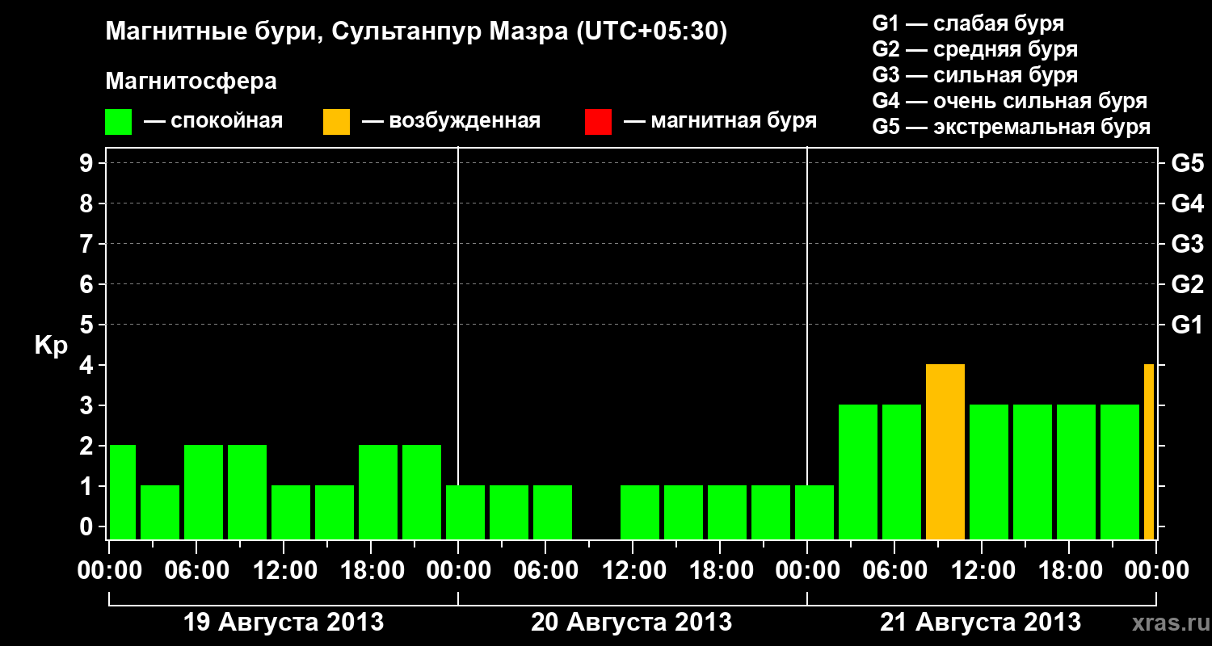This screenshot has height=646, width=1212.
Task: Select the '— магнитная буря' legend text
Action: (x=720, y=122)
